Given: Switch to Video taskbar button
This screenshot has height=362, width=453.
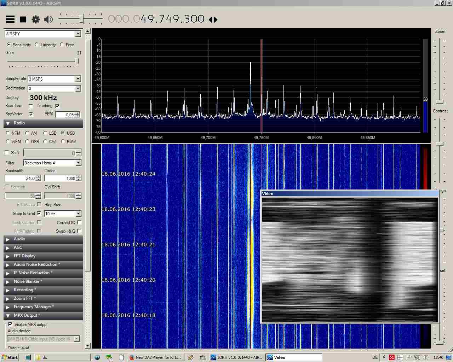Looking at the screenshot, I should tap(294, 357).
